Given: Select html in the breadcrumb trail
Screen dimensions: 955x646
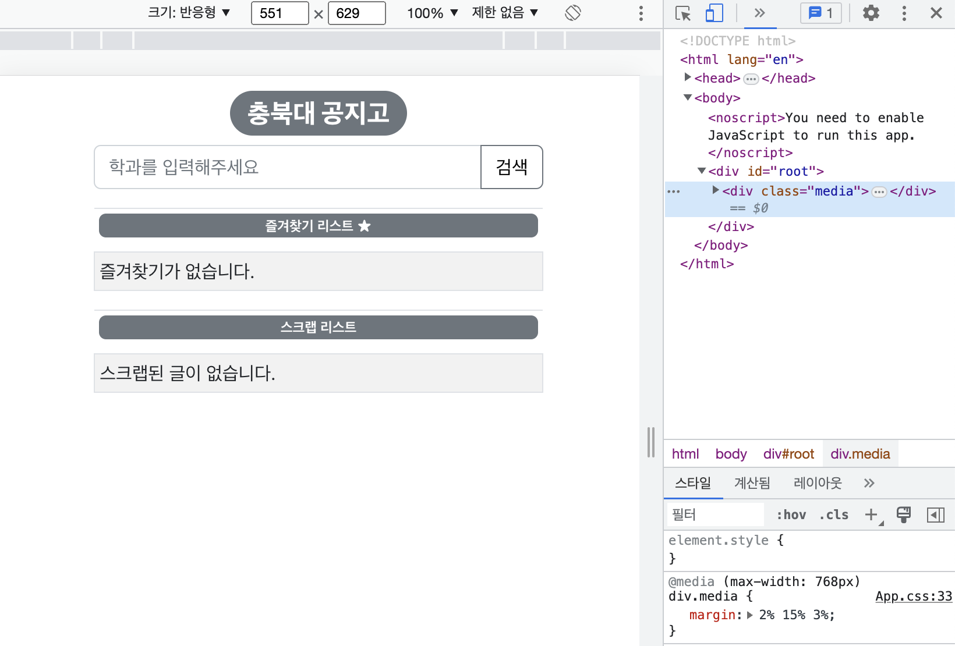Looking at the screenshot, I should [x=685, y=454].
